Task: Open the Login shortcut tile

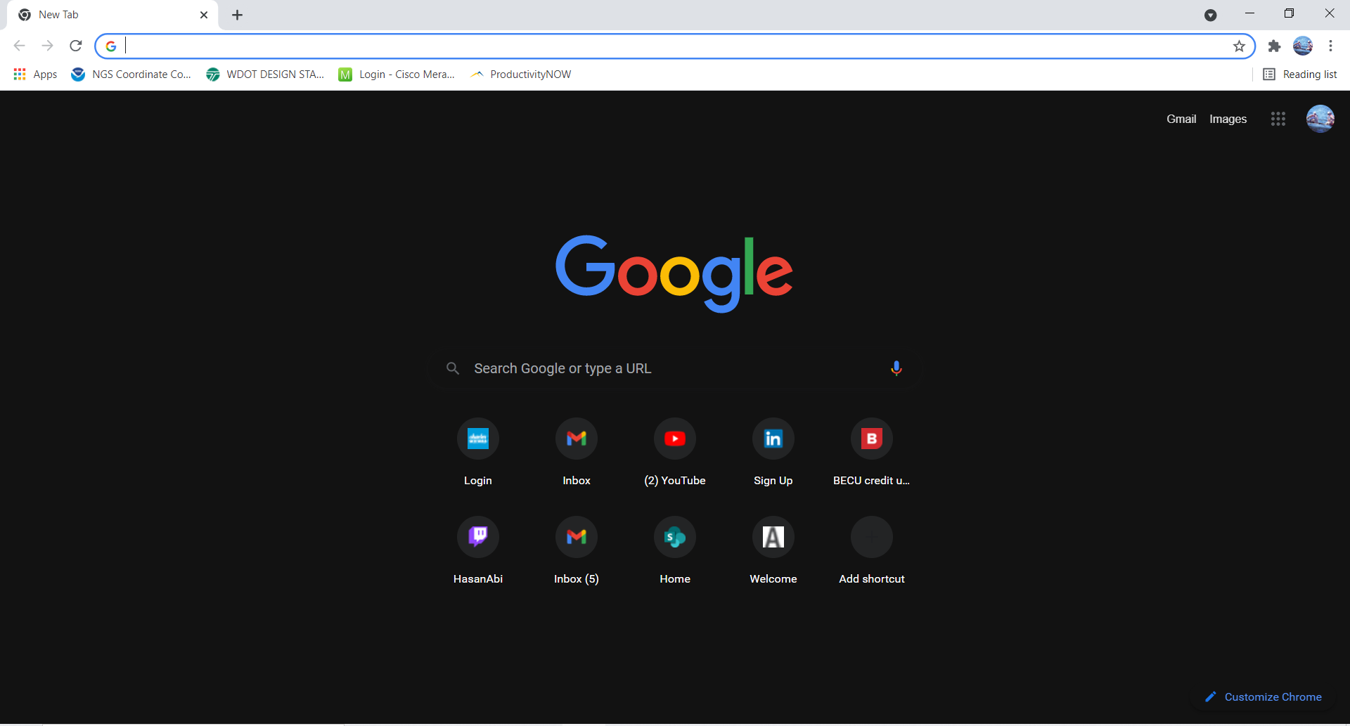Action: (478, 453)
